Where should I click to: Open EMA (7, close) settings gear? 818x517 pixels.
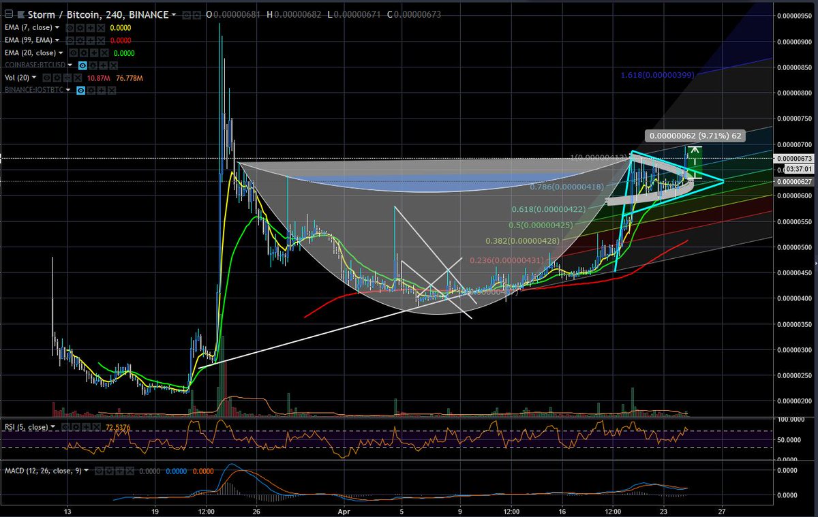click(80, 27)
